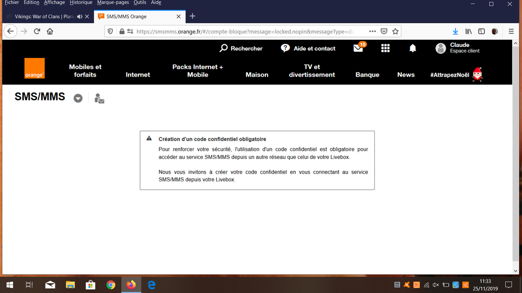Reload the current page
Image resolution: width=522 pixels, height=293 pixels.
point(37,31)
